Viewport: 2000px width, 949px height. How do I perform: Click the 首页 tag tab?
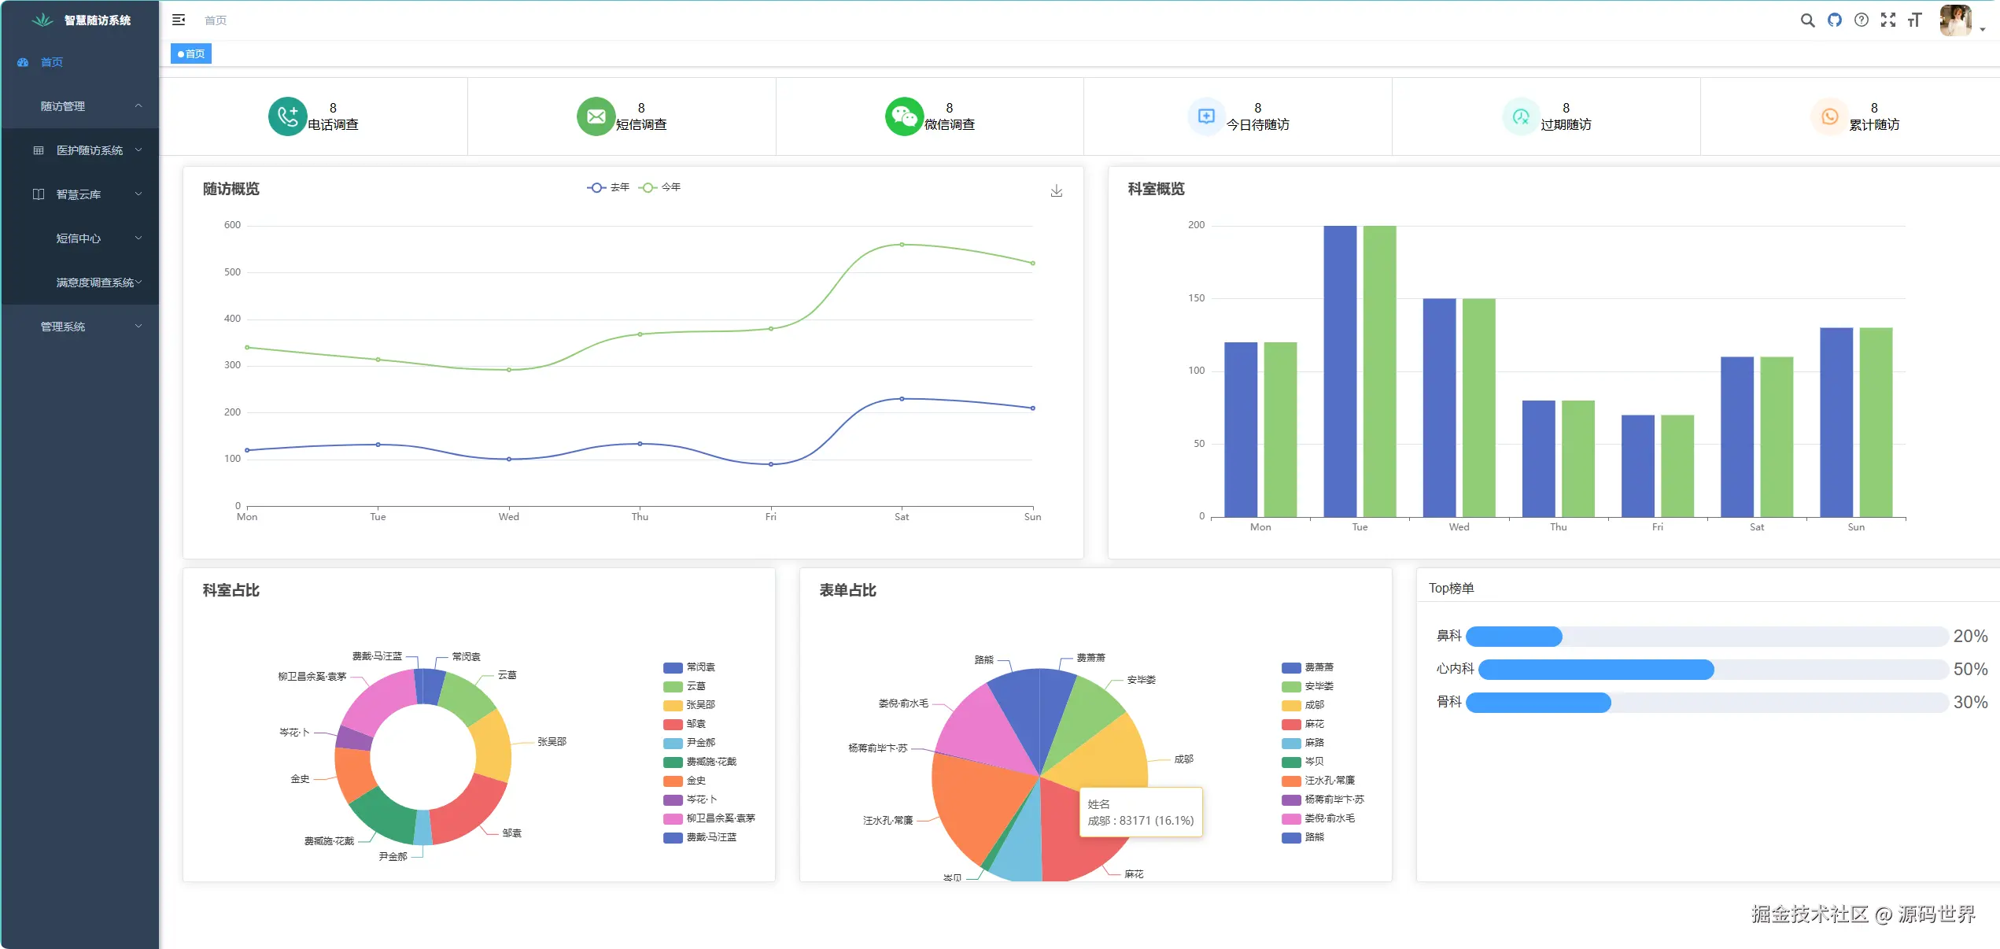(191, 54)
